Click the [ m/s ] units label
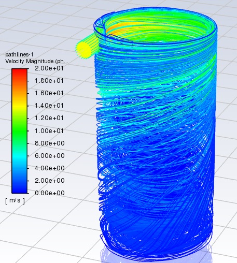237x263 pixels. pos(15,200)
